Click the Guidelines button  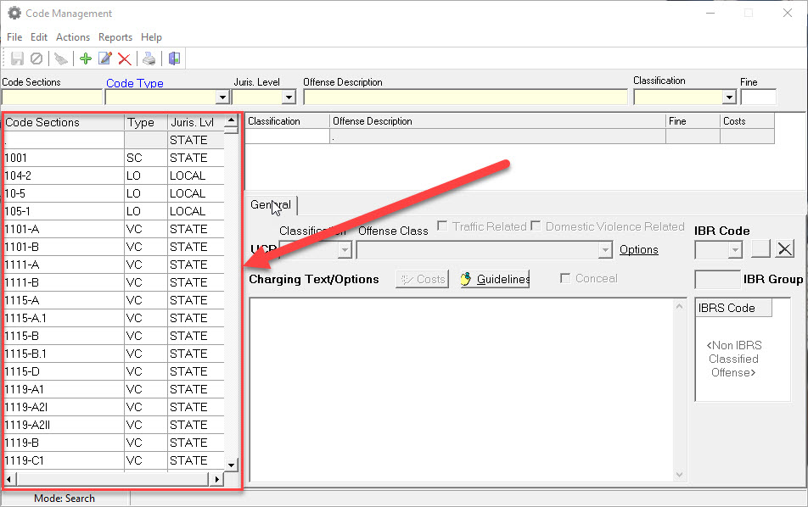click(495, 279)
